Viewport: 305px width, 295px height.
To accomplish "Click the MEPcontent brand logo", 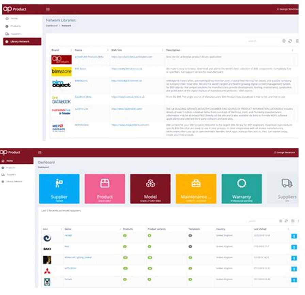I will pos(59,128).
